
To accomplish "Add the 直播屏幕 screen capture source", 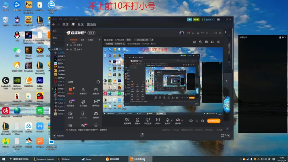I will coord(127,121).
